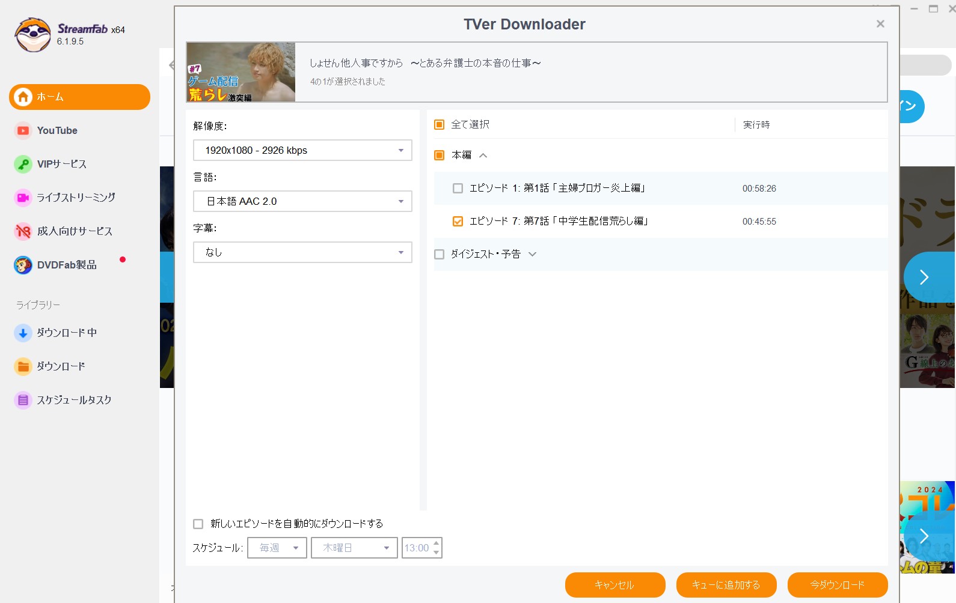Click the StreamFab sloth logo

click(x=33, y=35)
